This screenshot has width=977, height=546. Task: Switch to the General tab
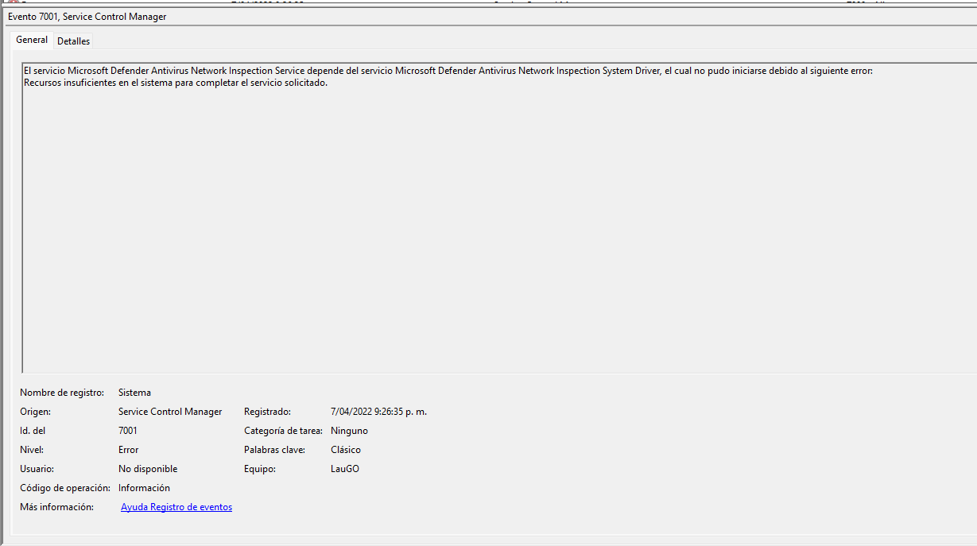pos(32,40)
